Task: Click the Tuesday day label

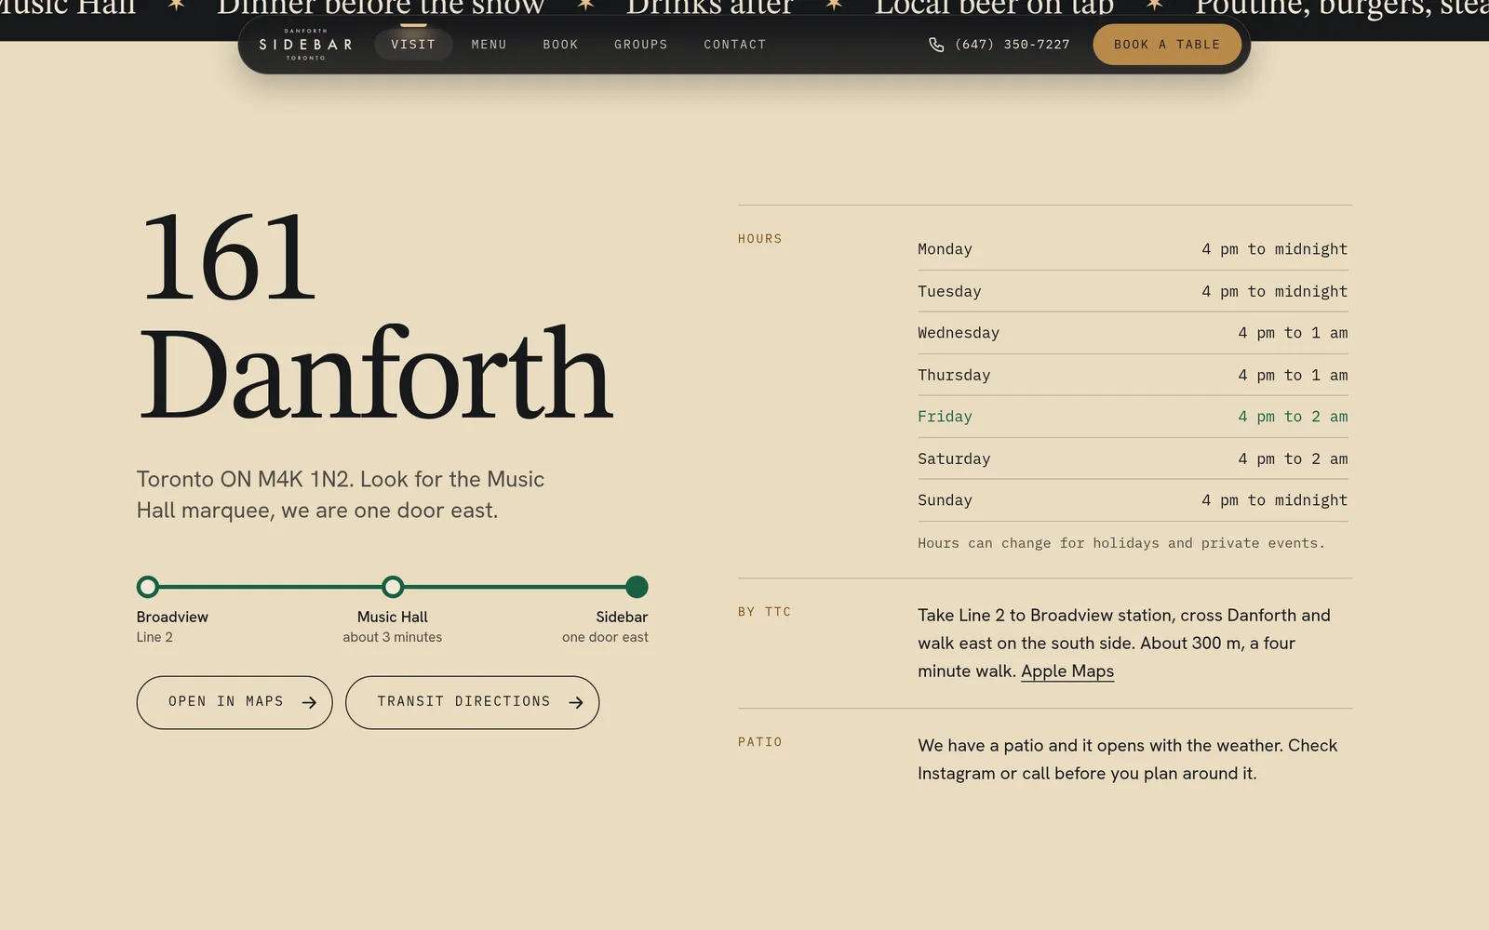Action: pos(949,291)
